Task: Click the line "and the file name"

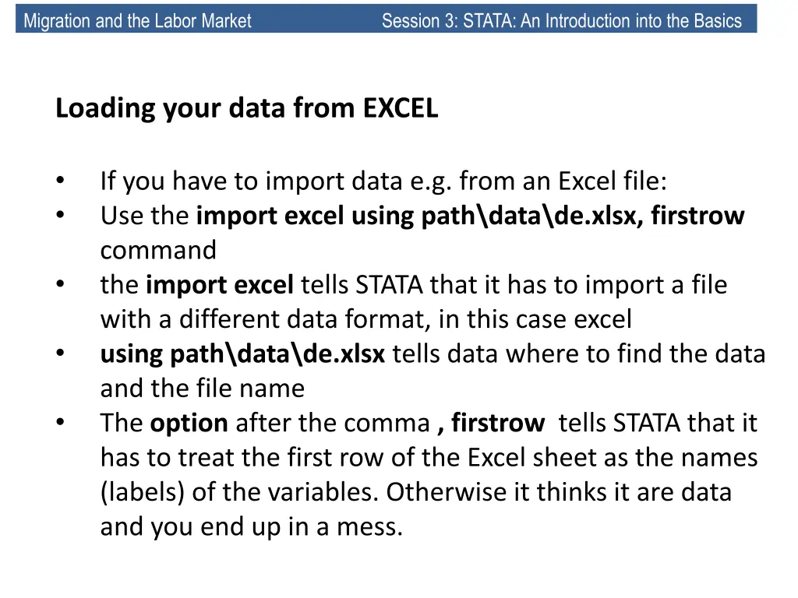Action: pos(203,389)
